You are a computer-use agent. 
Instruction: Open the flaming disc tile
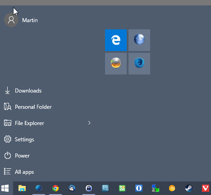pos(116,64)
